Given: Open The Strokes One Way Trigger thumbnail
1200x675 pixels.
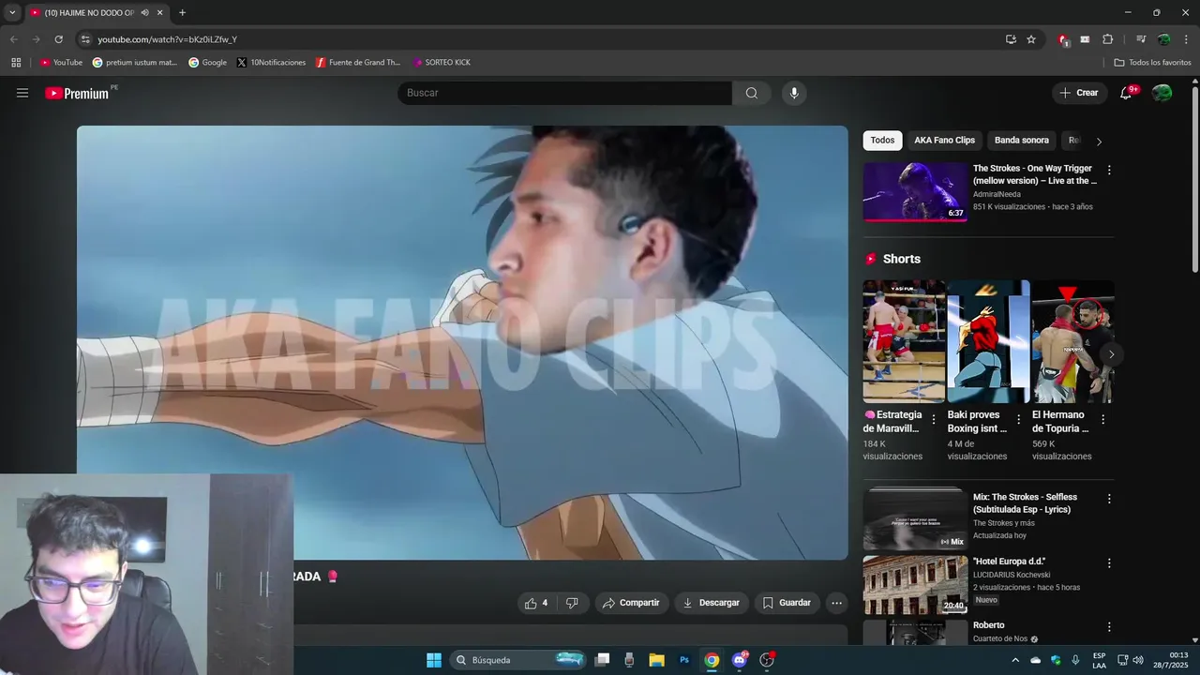Looking at the screenshot, I should pos(915,192).
